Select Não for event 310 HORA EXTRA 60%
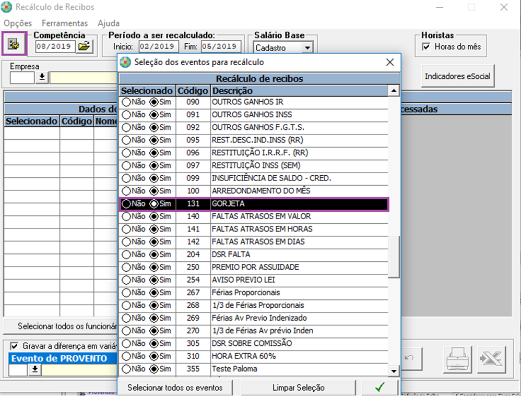521x399 pixels. (x=126, y=356)
